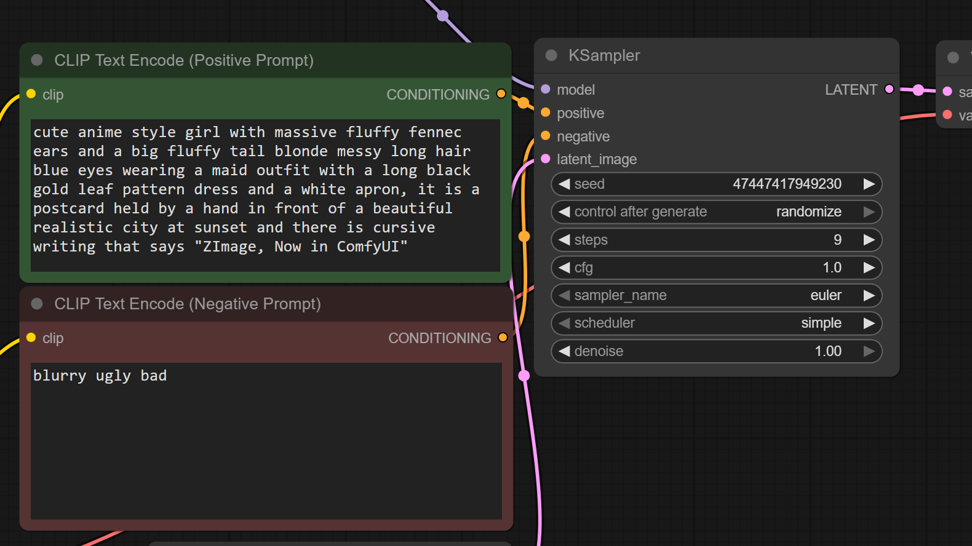The image size is (972, 546).
Task: Click the denoise value 1.00
Action: [x=828, y=351]
